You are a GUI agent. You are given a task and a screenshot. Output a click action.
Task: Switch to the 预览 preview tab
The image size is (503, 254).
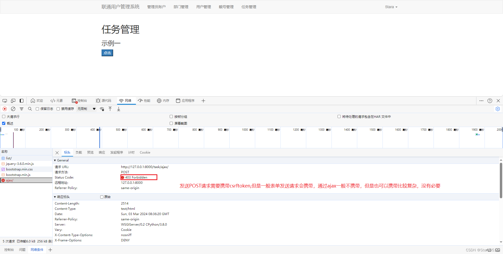[x=90, y=153]
